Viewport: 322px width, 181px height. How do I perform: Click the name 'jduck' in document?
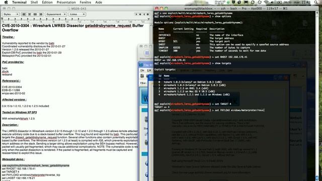(x=6, y=71)
